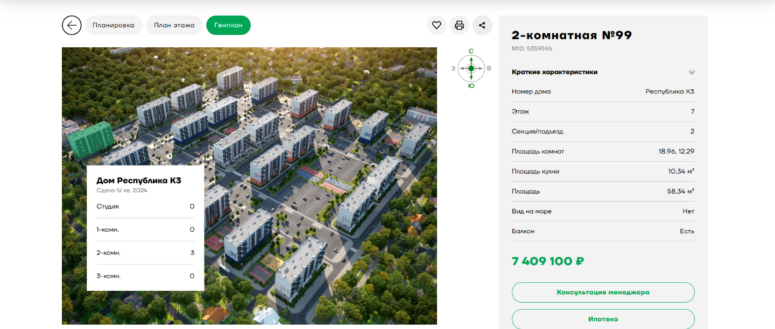The height and width of the screenshot is (329, 775).
Task: Click the compass north letter С
Action: pos(471,52)
